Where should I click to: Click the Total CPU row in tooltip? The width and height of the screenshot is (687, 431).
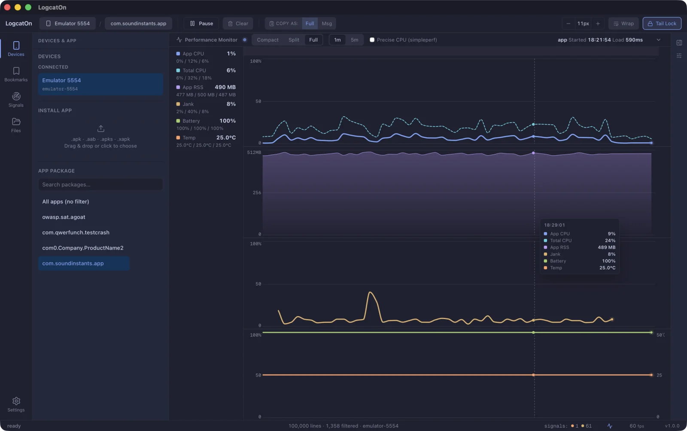click(580, 241)
